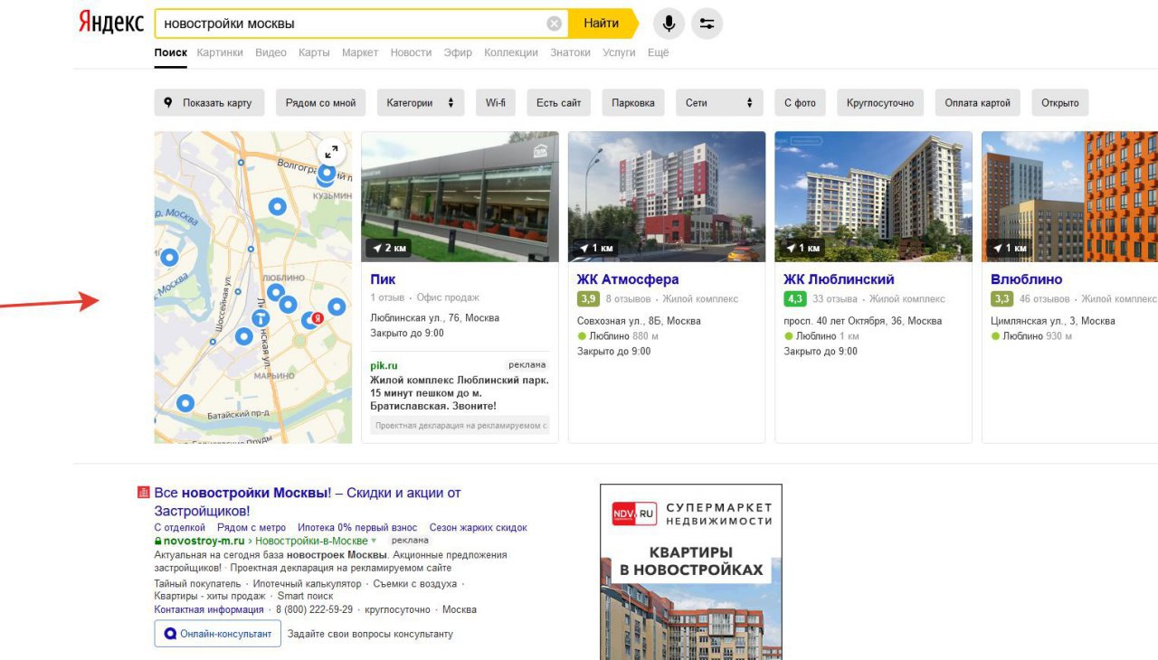Toggle the Wi-fi filter
Screen dimensions: 1158x660
pos(496,103)
